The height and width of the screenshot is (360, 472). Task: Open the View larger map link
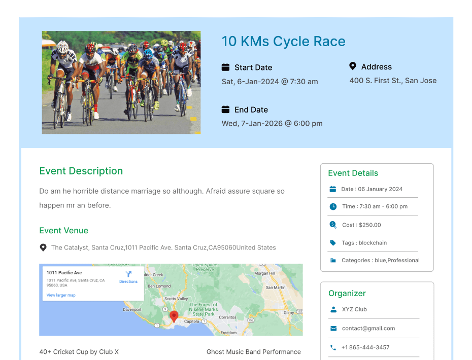[61, 295]
